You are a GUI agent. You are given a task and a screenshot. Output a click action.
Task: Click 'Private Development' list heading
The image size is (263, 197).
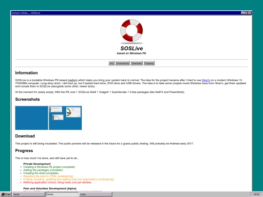pyautogui.click(x=37, y=164)
